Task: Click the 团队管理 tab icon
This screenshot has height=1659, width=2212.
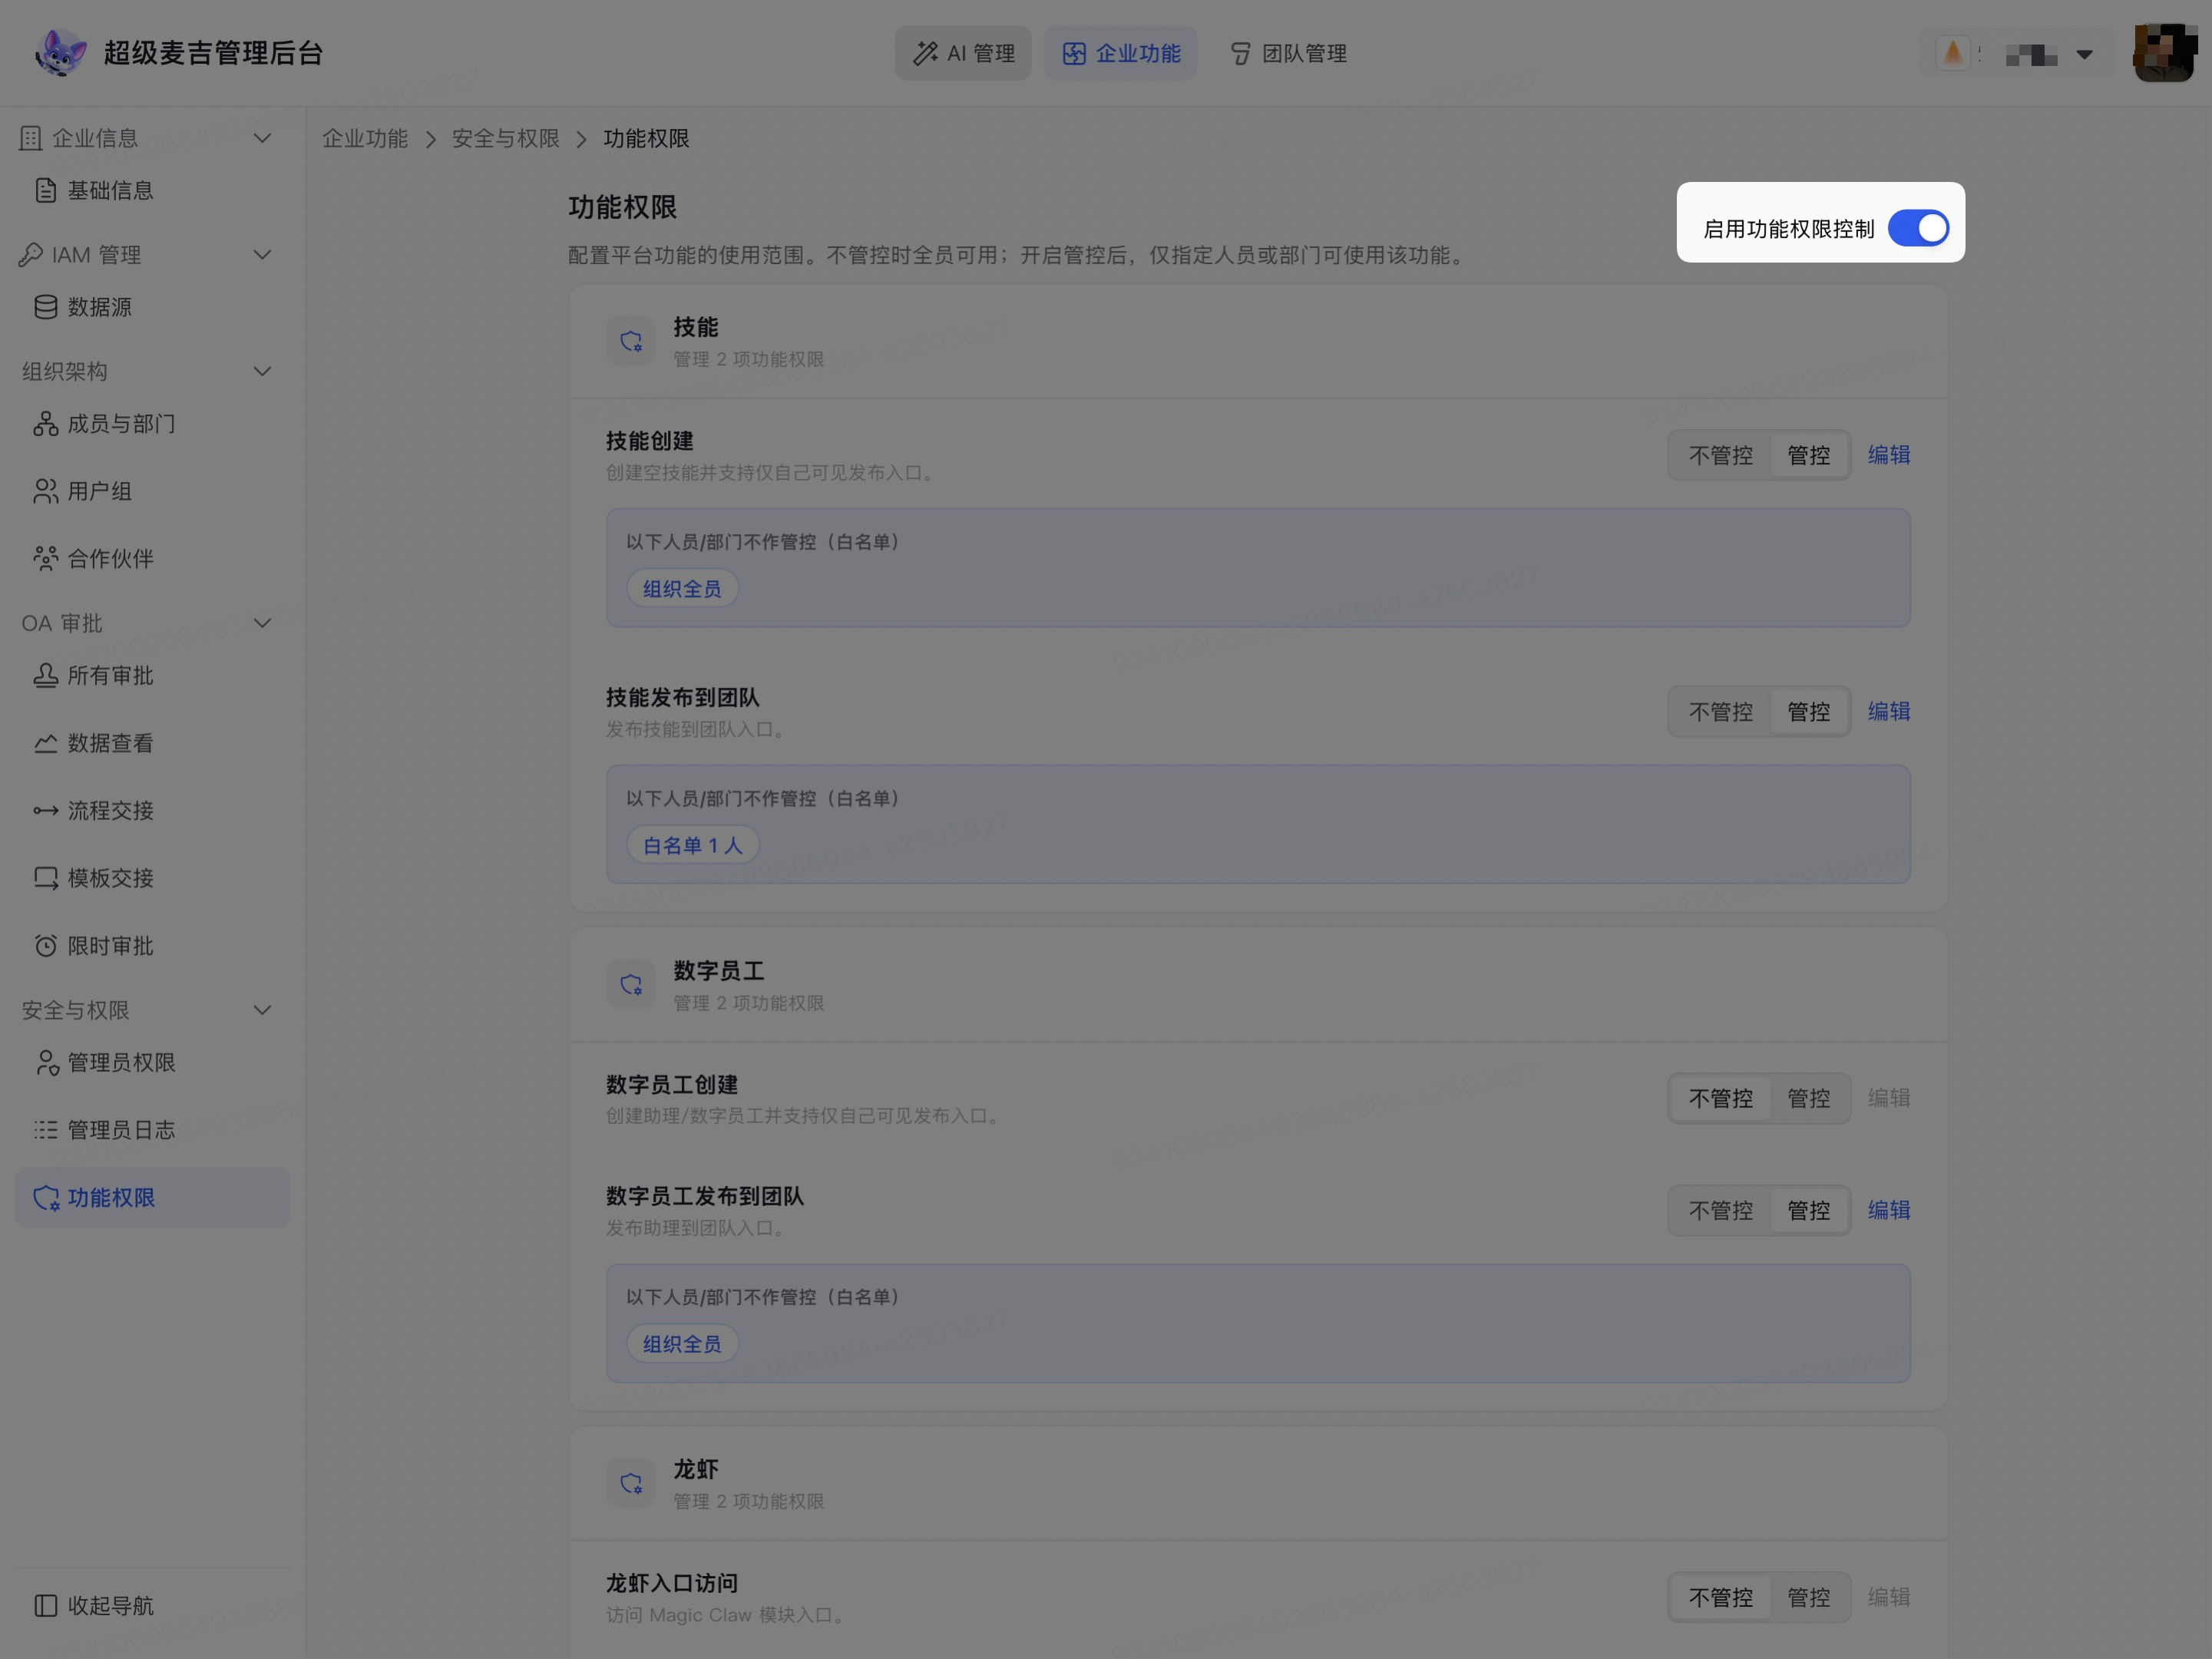Action: coord(1240,53)
